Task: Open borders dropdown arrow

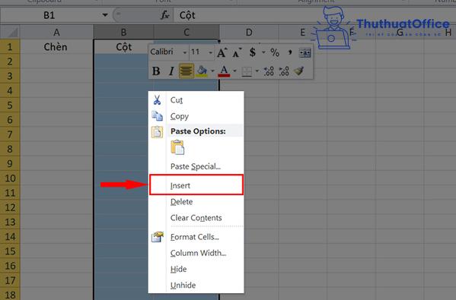Action: [x=257, y=71]
